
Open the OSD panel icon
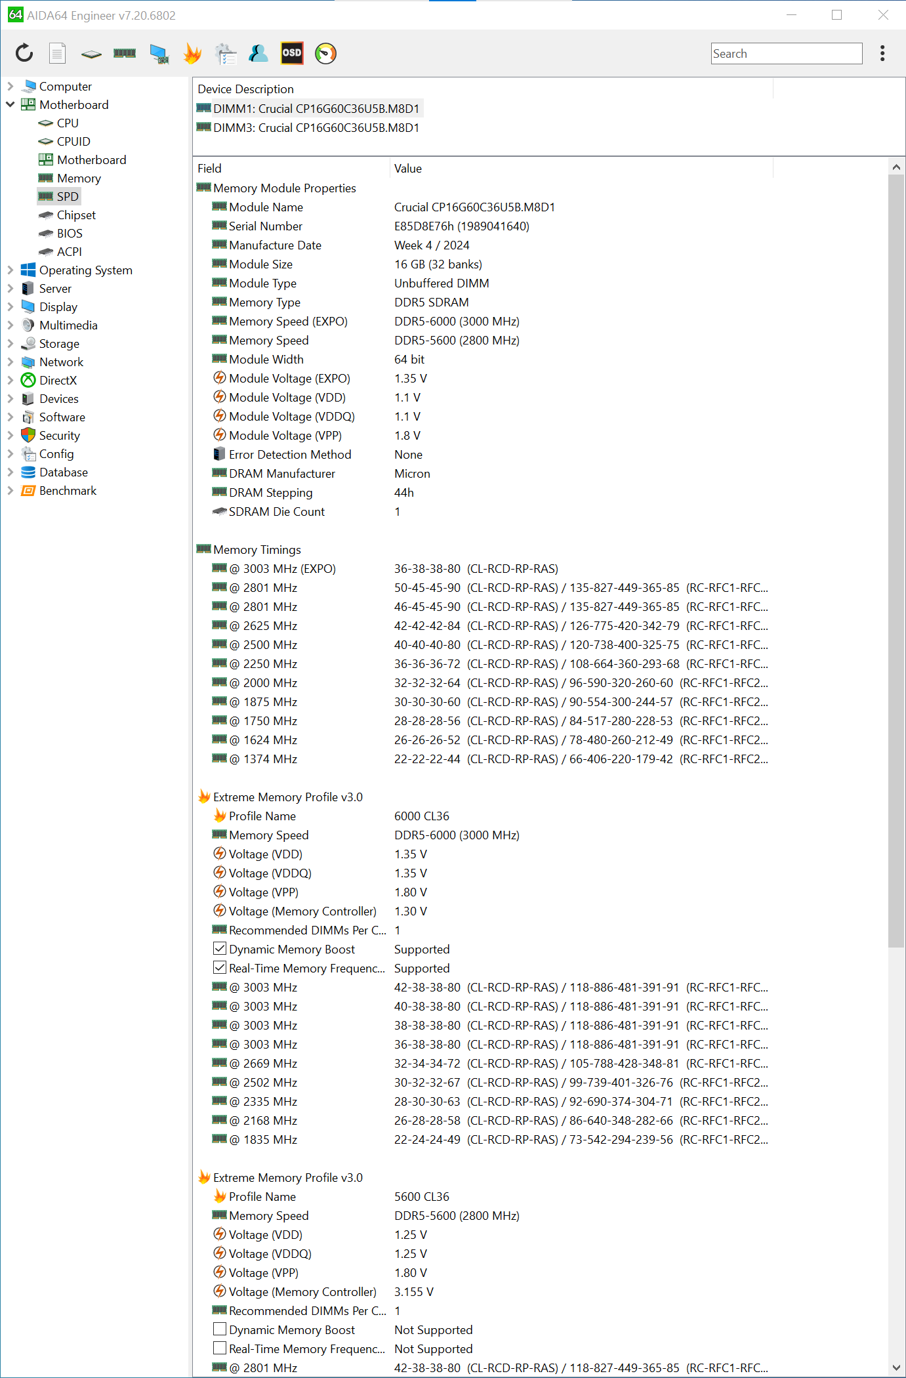tap(292, 53)
